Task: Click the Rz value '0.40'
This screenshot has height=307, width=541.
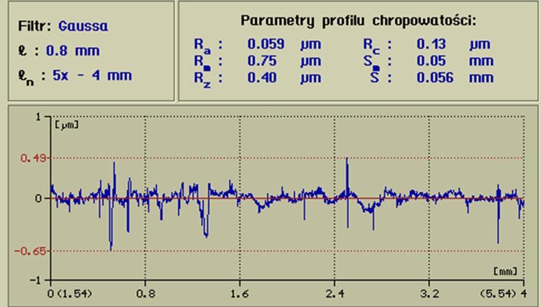Action: (x=262, y=78)
